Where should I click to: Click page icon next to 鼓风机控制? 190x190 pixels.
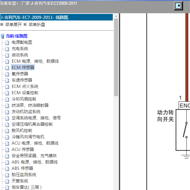coord(7,131)
